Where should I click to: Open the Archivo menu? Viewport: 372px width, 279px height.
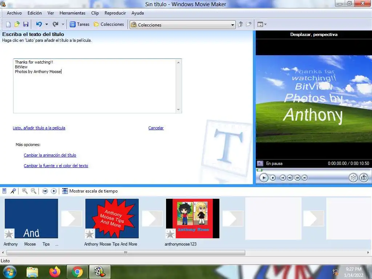[14, 13]
